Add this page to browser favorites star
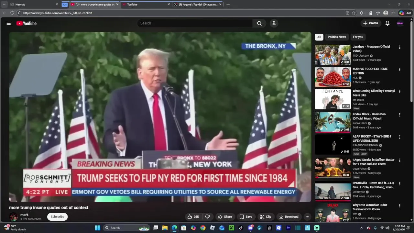Image resolution: width=414 pixels, height=233 pixels. pos(354,13)
